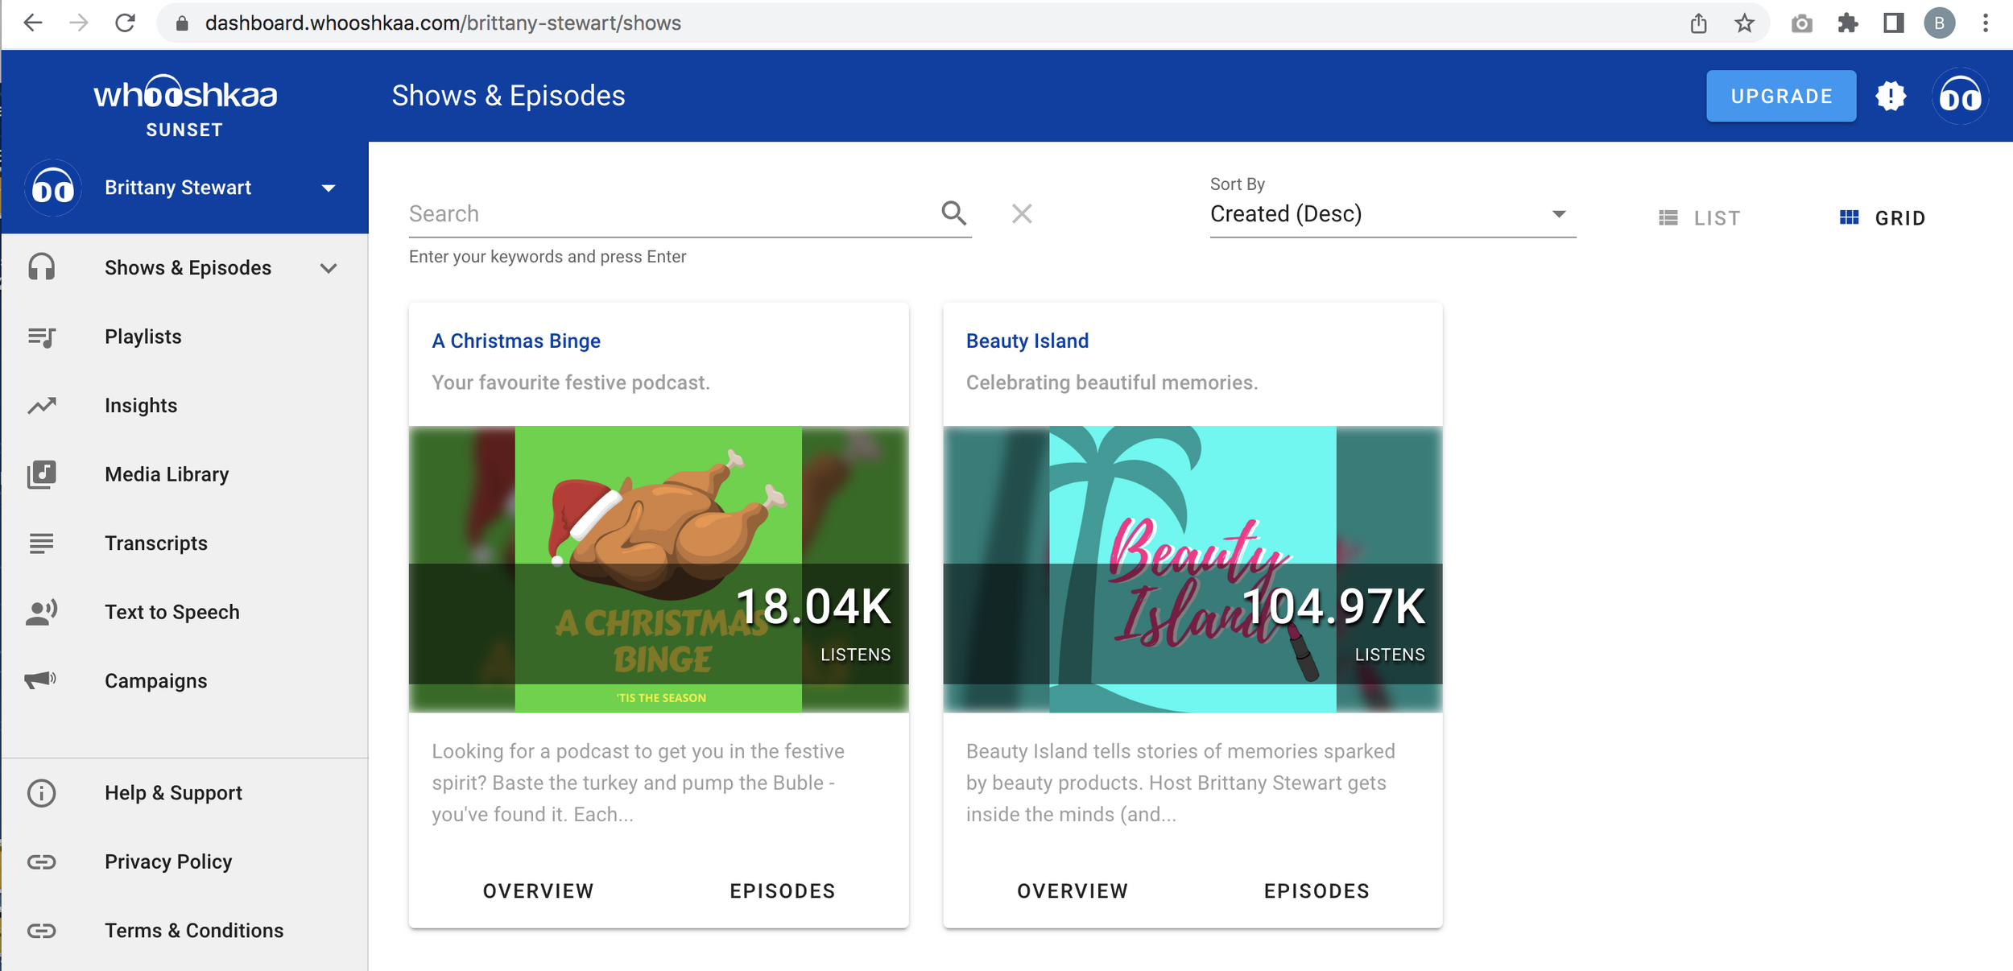The height and width of the screenshot is (971, 2013).
Task: Click 'Your favourite festive podcast.' subtitle
Action: coord(571,382)
